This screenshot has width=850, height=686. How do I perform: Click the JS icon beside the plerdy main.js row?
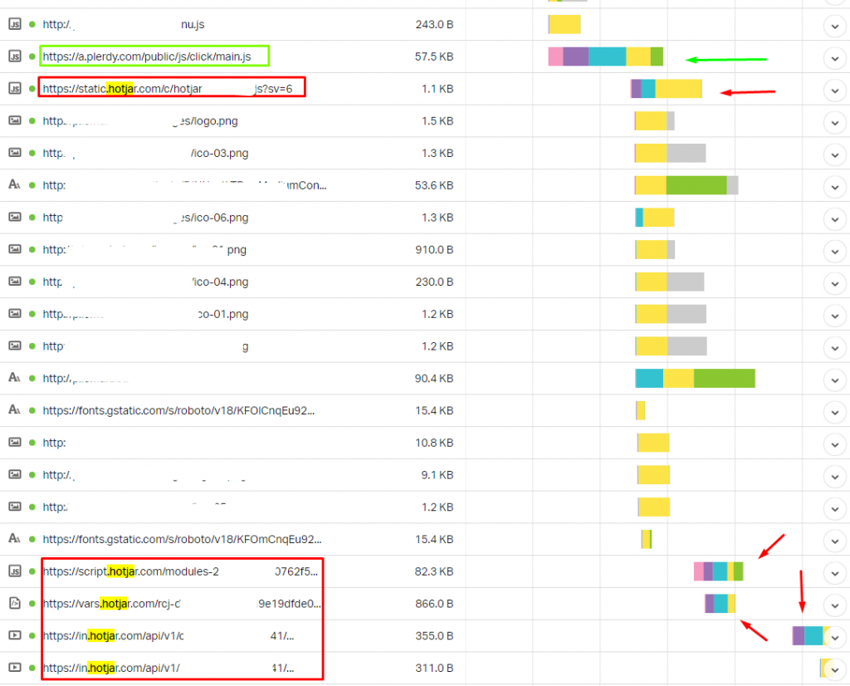[15, 56]
